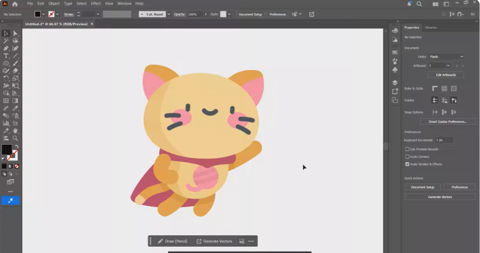Select the Line Segment tool
480x253 pixels.
pyautogui.click(x=15, y=56)
